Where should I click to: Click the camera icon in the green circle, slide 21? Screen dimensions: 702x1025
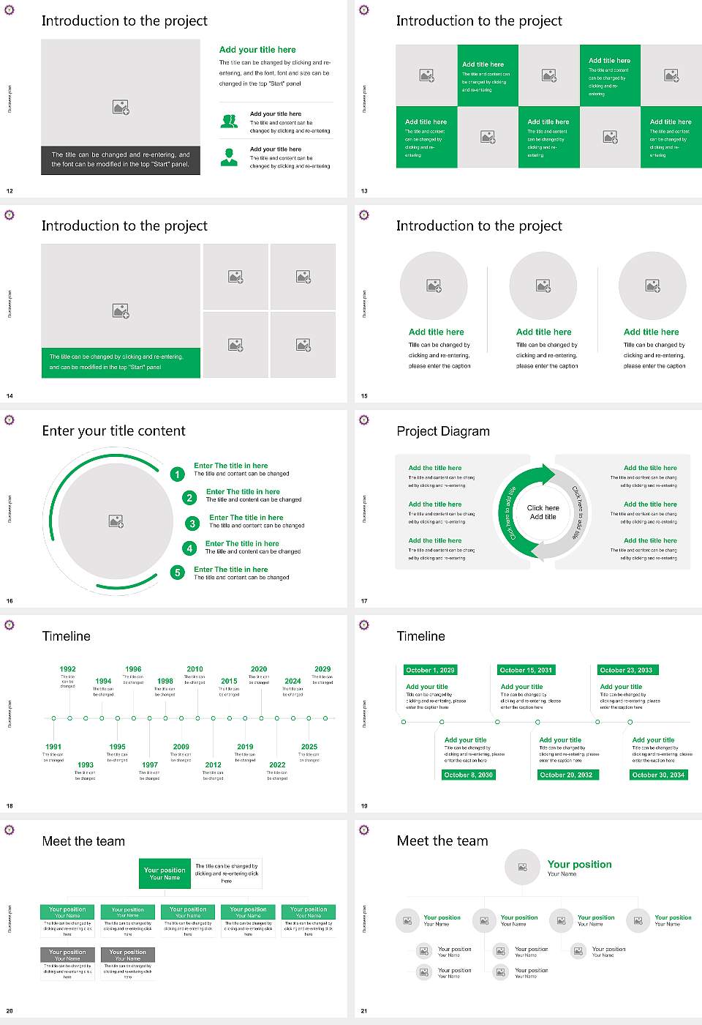(x=522, y=866)
